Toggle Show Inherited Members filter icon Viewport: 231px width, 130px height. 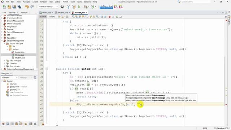[3, 124]
